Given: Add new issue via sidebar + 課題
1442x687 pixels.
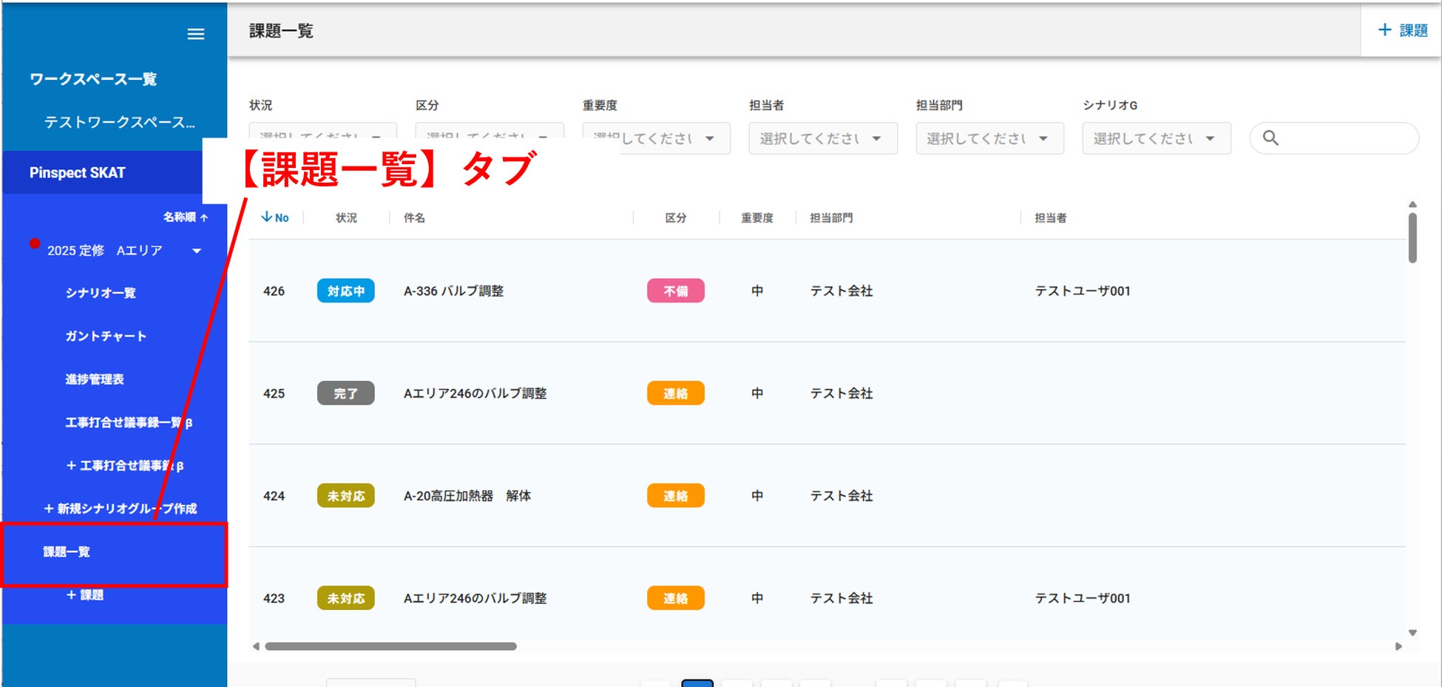Looking at the screenshot, I should tap(84, 595).
